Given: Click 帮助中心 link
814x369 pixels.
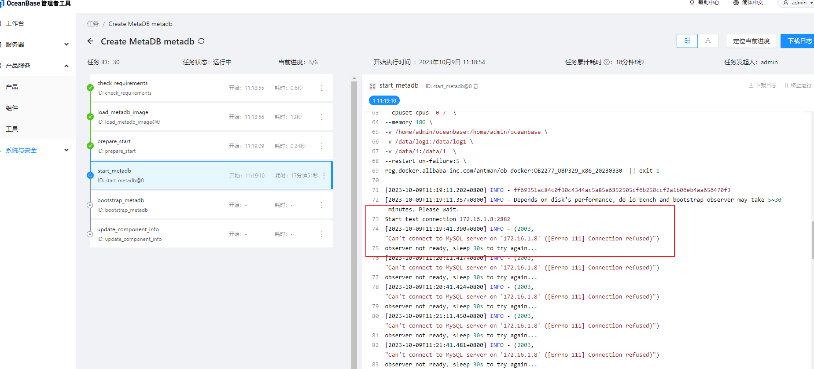Looking at the screenshot, I should [x=708, y=3].
